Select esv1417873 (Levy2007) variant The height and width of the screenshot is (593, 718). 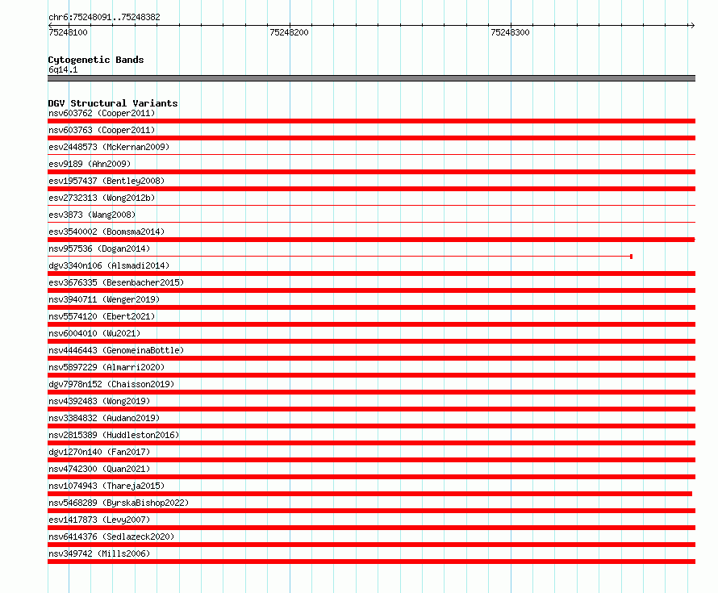(99, 520)
